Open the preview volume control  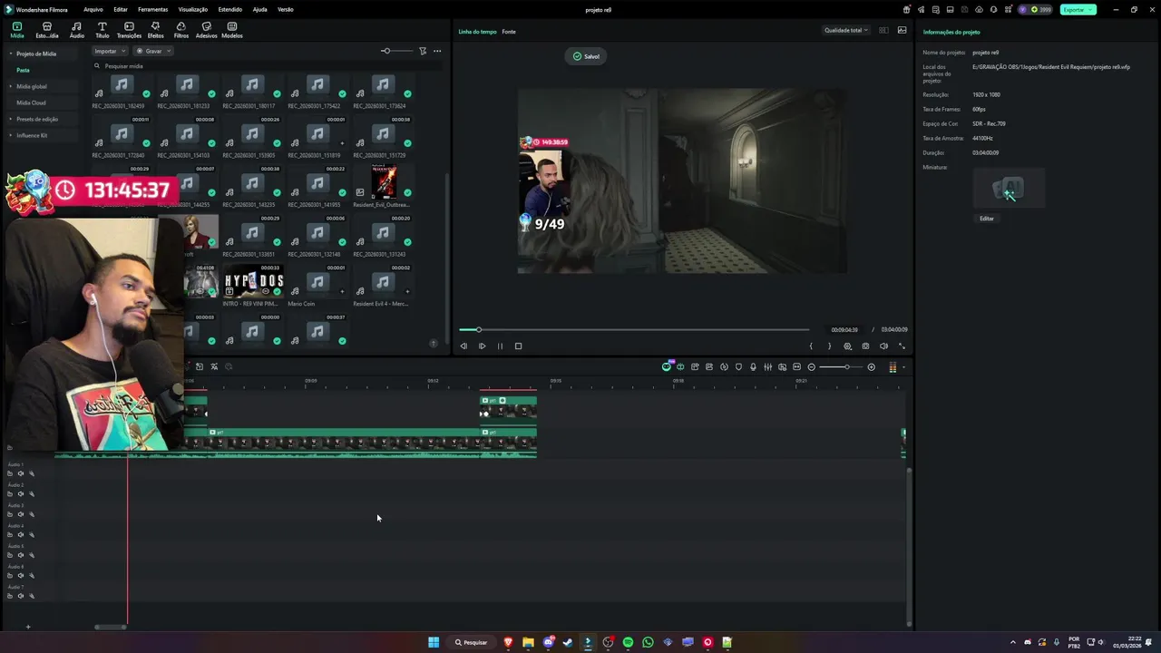coord(883,346)
